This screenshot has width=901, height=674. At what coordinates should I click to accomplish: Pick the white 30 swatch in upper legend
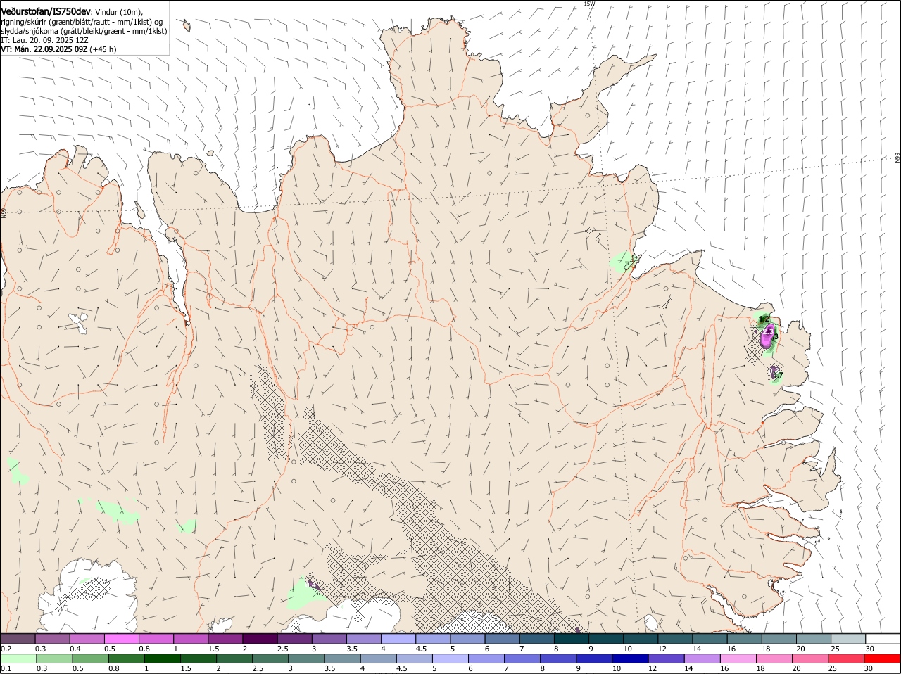click(883, 638)
